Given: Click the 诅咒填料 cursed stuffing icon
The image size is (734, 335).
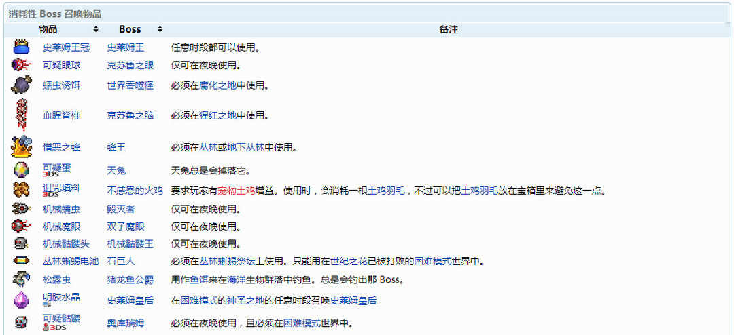Looking at the screenshot, I should click(x=21, y=190).
